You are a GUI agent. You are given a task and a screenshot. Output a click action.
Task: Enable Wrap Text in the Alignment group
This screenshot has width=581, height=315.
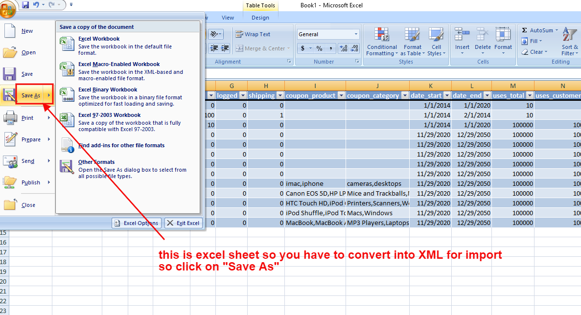[x=253, y=34]
